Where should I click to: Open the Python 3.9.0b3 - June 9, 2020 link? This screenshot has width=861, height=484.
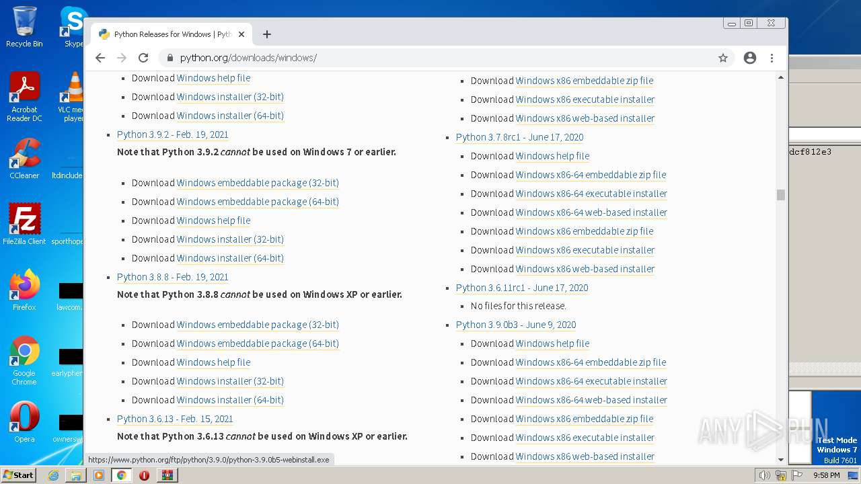click(x=516, y=325)
